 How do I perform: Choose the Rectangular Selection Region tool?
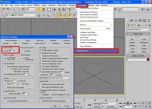tap(49, 10)
